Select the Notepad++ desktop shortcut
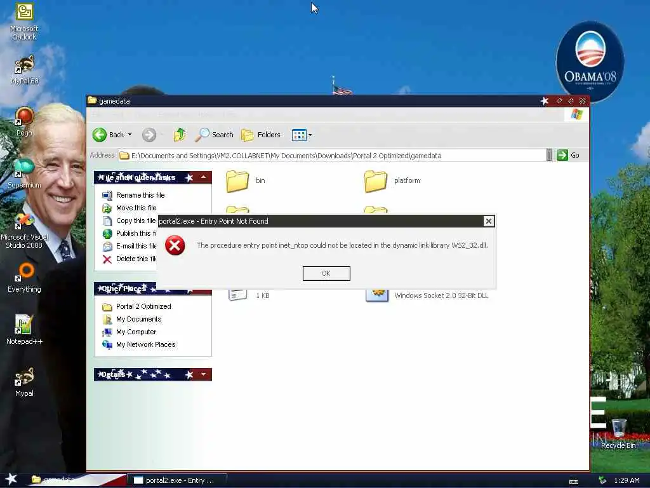Viewport: 650px width, 488px height. 24,330
